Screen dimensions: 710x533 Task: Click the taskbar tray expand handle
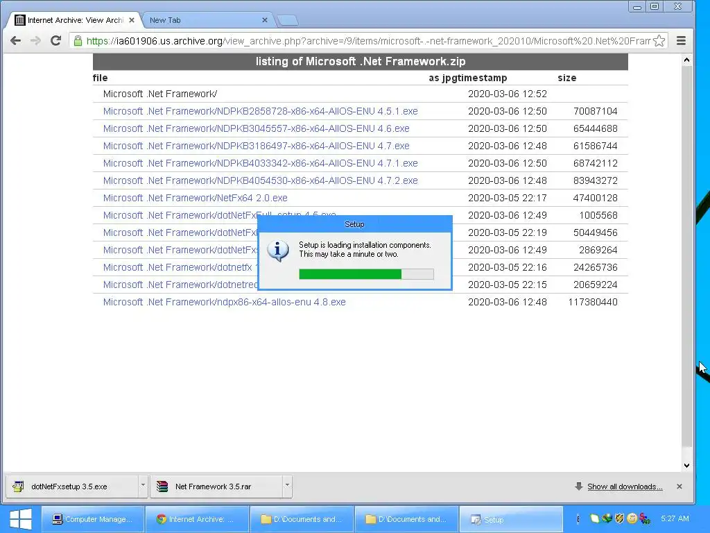click(578, 518)
